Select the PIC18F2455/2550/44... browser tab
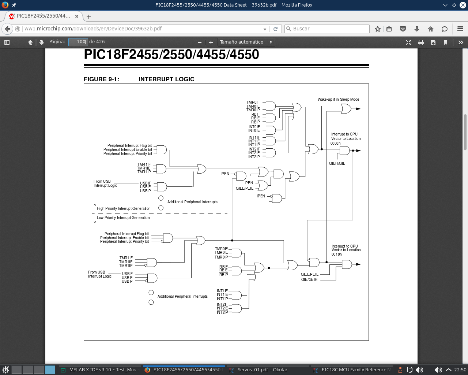Image resolution: width=468 pixels, height=375 pixels. coord(44,16)
